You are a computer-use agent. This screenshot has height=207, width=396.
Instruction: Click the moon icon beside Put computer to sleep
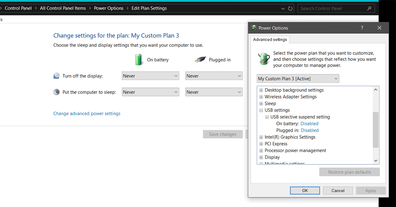click(57, 92)
